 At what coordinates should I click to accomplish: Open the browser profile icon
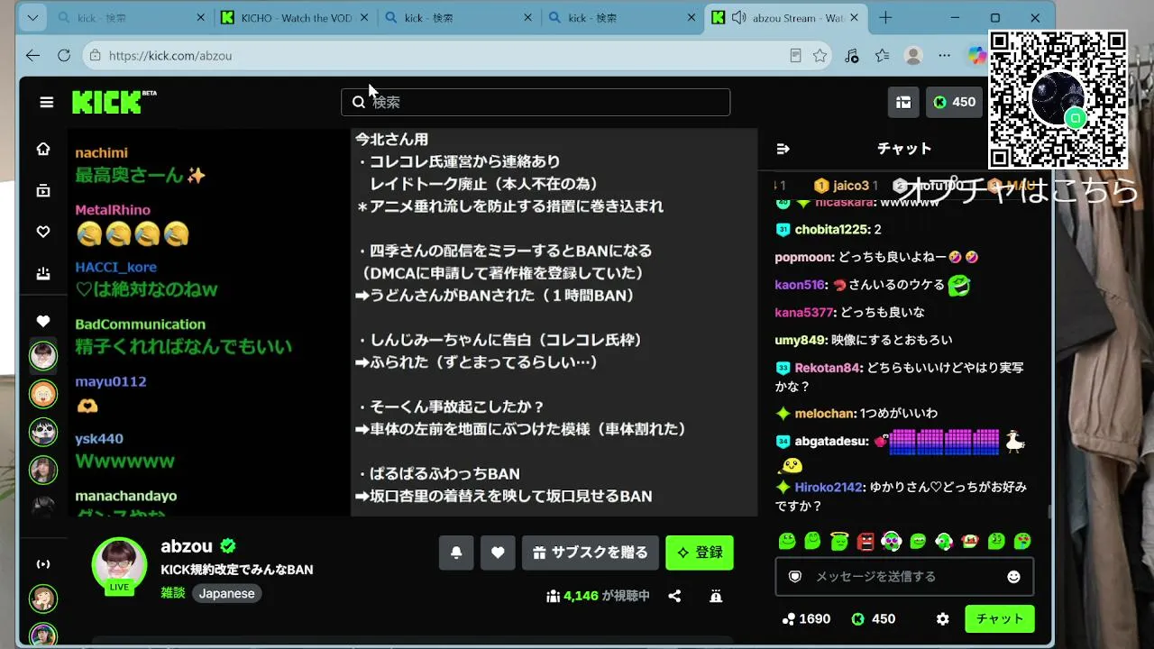click(x=913, y=56)
